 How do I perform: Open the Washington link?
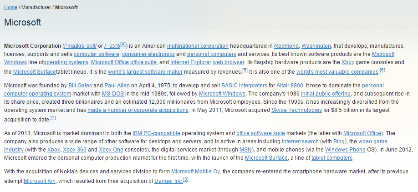pos(316,46)
